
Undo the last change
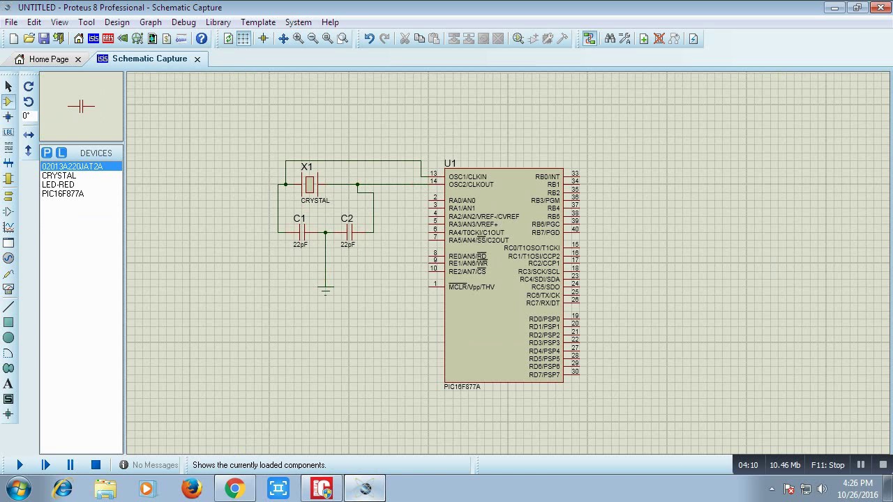click(x=369, y=38)
